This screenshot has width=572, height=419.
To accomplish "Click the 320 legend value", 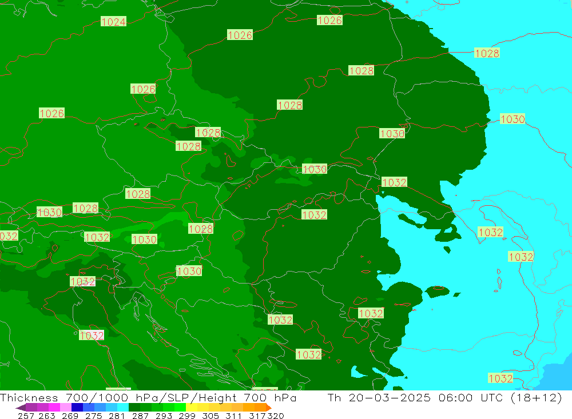I will (x=276, y=416).
